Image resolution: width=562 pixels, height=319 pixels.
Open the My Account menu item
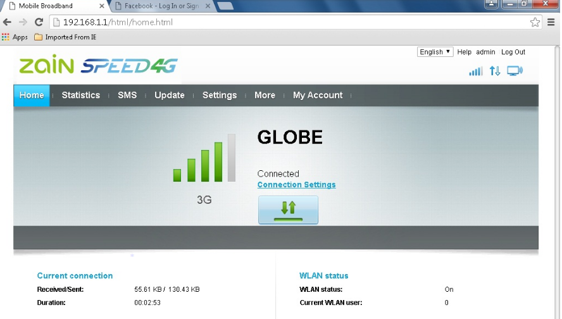318,96
